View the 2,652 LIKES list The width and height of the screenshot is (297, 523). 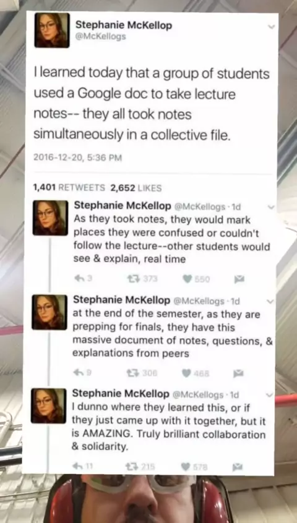click(136, 188)
